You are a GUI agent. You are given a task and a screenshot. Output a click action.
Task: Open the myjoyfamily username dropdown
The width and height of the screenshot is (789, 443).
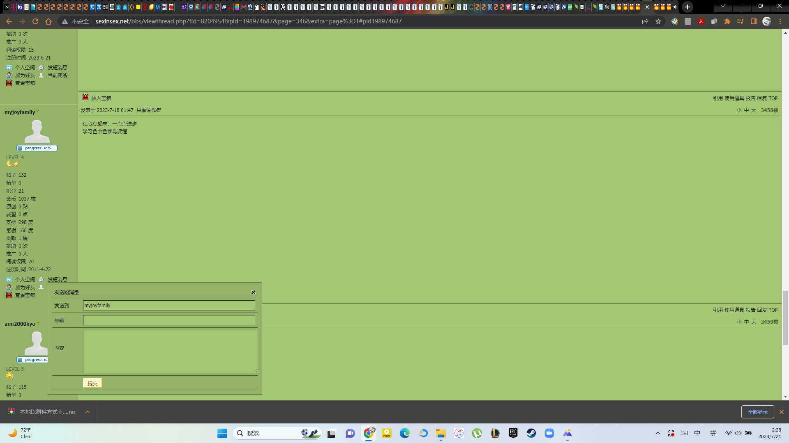(38, 112)
